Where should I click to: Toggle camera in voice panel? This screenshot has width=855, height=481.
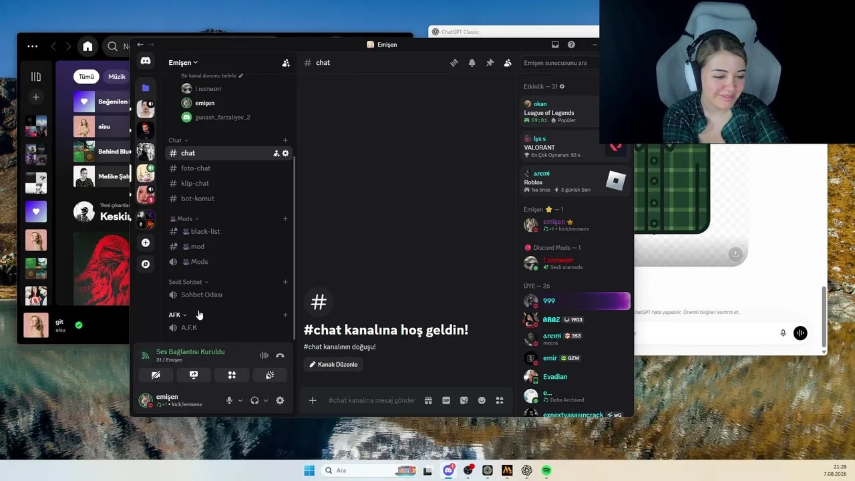point(156,375)
